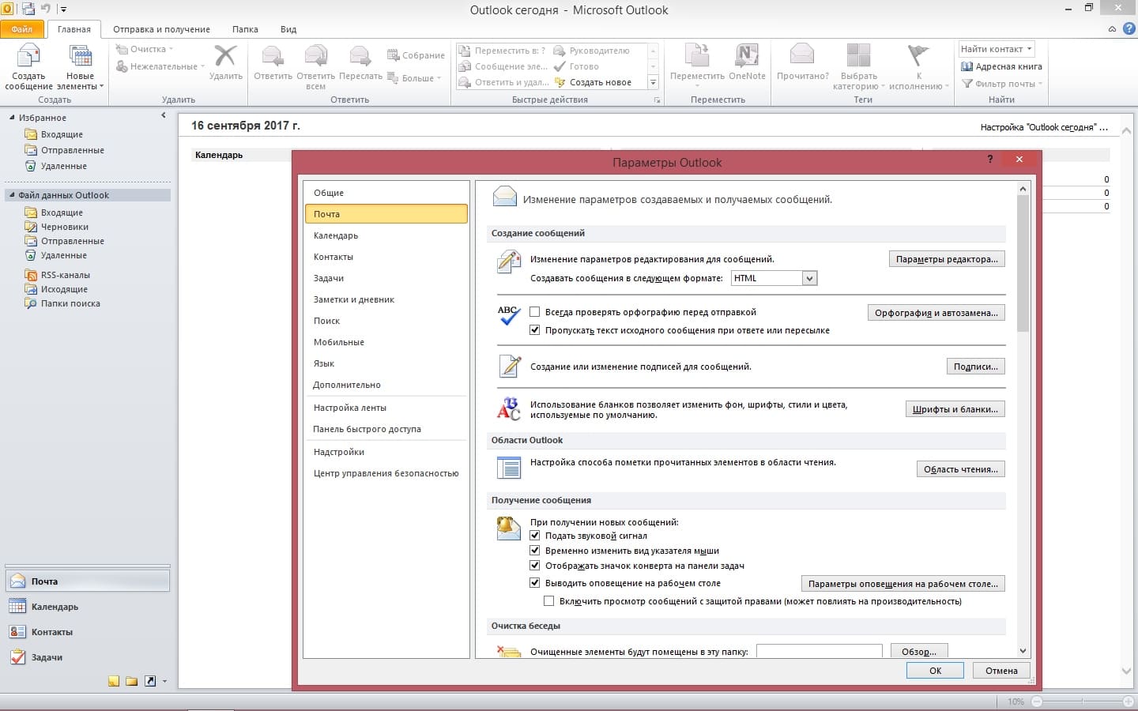
Task: Open the Файл tab
Action: tap(22, 29)
